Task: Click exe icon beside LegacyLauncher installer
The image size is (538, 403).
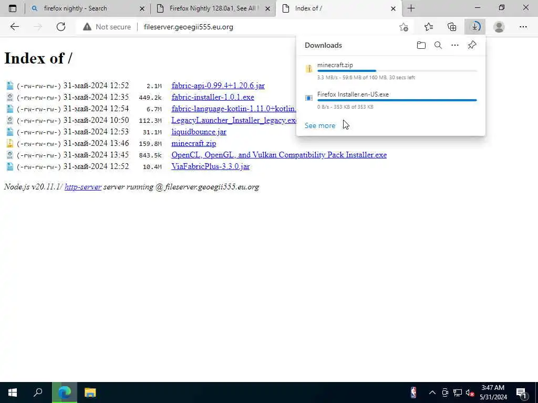Action: point(10,120)
